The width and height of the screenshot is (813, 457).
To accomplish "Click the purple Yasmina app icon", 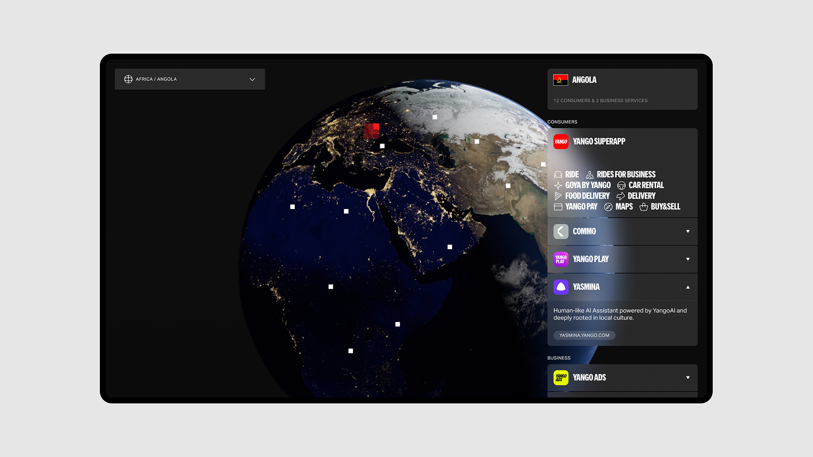I will 561,287.
